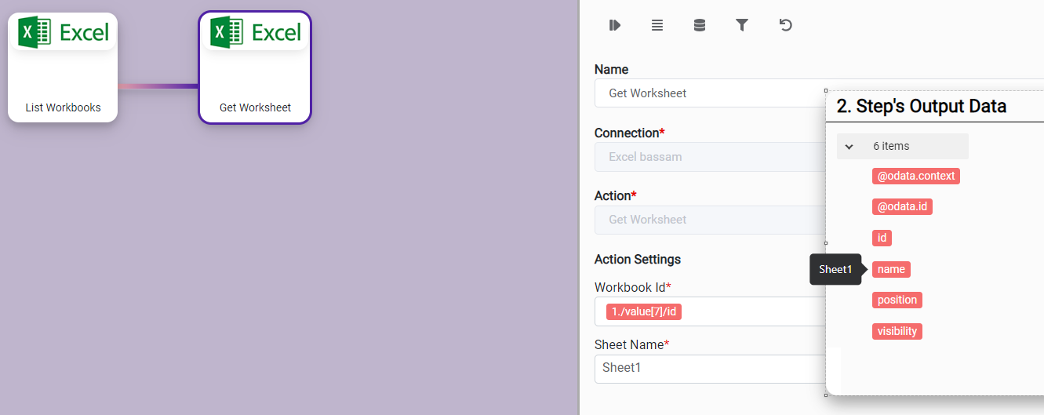Focus the Sheet Name input field

click(706, 368)
